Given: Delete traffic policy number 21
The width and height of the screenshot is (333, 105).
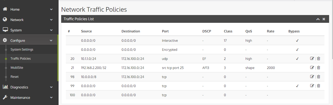Looking at the screenshot, I should [x=318, y=68].
